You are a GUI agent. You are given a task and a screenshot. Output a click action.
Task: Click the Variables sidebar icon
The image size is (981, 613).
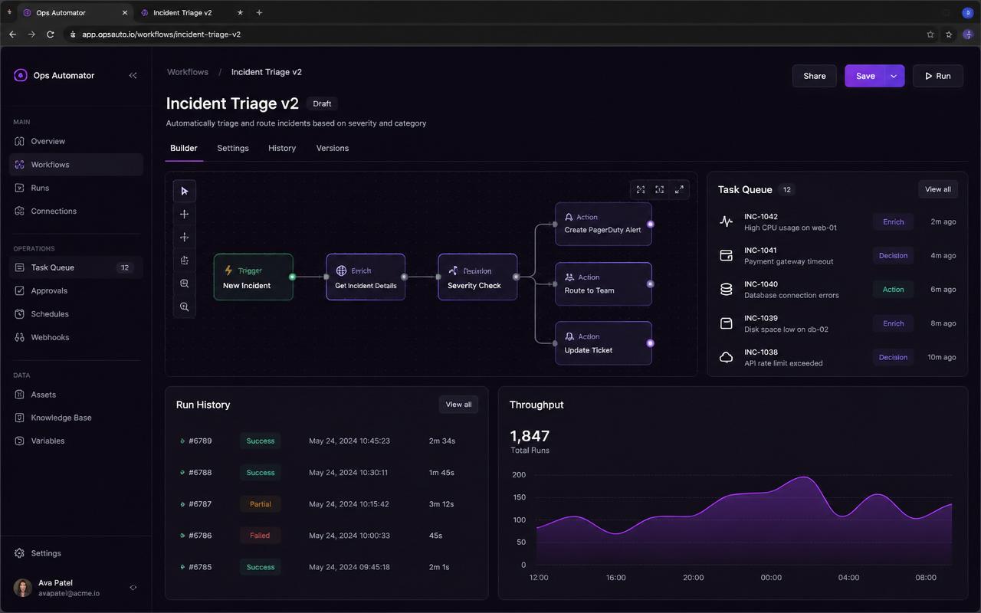pos(20,441)
